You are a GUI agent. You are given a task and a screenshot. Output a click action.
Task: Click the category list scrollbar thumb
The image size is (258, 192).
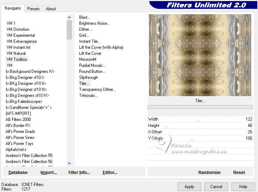coord(69,30)
